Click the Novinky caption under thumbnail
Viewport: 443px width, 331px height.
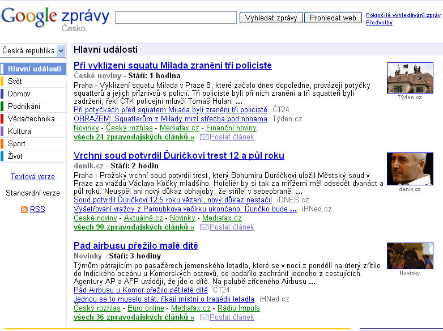coord(410,273)
